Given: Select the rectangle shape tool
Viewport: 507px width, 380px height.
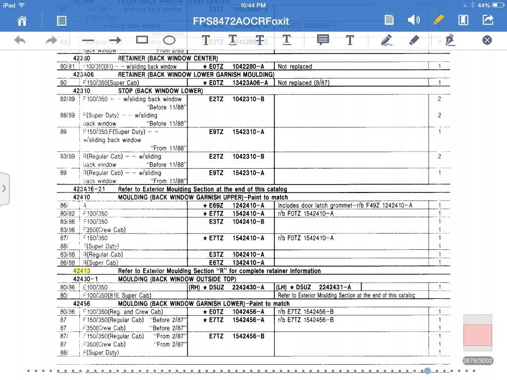Looking at the screenshot, I should [142, 40].
